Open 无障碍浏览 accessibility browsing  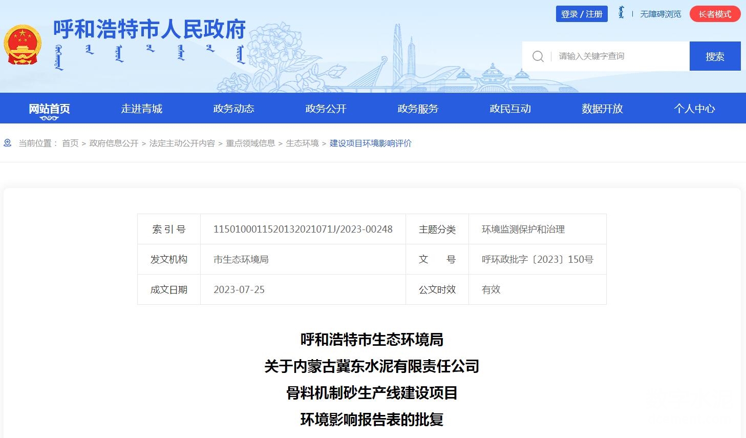click(x=660, y=14)
